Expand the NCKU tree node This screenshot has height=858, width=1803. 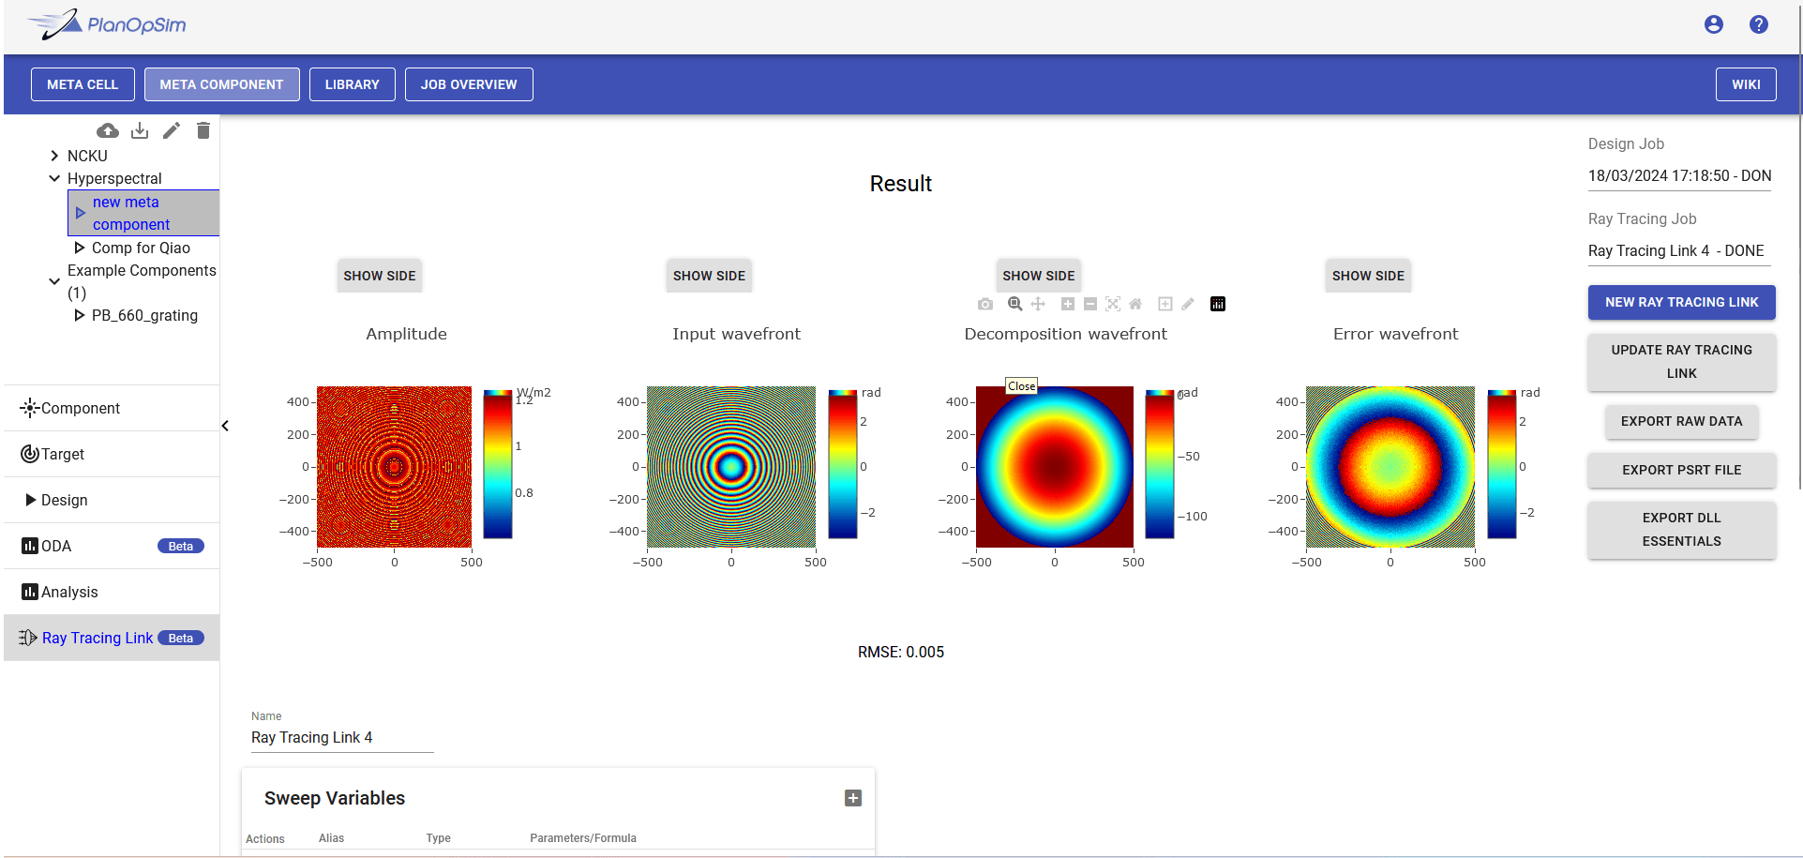coord(53,156)
